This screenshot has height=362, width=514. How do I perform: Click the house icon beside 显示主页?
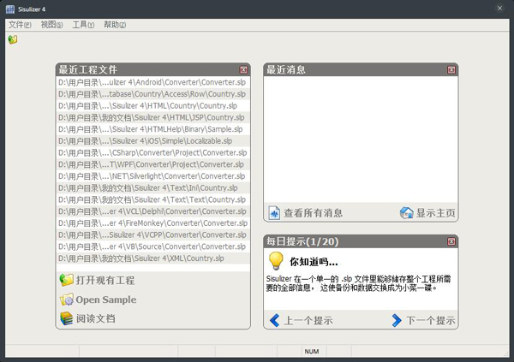(x=406, y=213)
